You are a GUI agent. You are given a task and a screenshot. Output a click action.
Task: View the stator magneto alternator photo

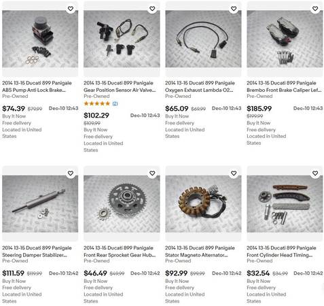coord(203,203)
